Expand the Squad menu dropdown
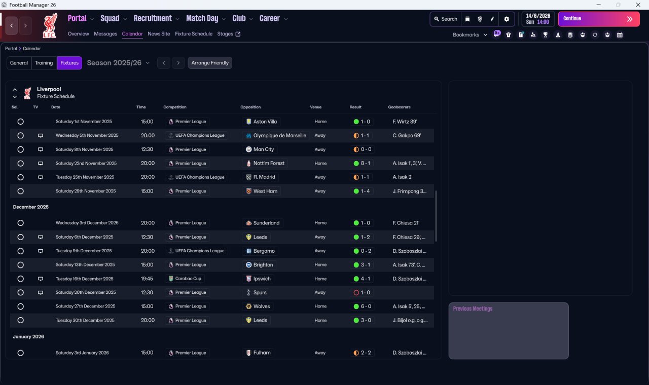649x385 pixels. pyautogui.click(x=114, y=19)
